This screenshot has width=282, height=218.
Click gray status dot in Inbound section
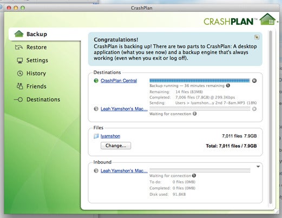coord(96,170)
